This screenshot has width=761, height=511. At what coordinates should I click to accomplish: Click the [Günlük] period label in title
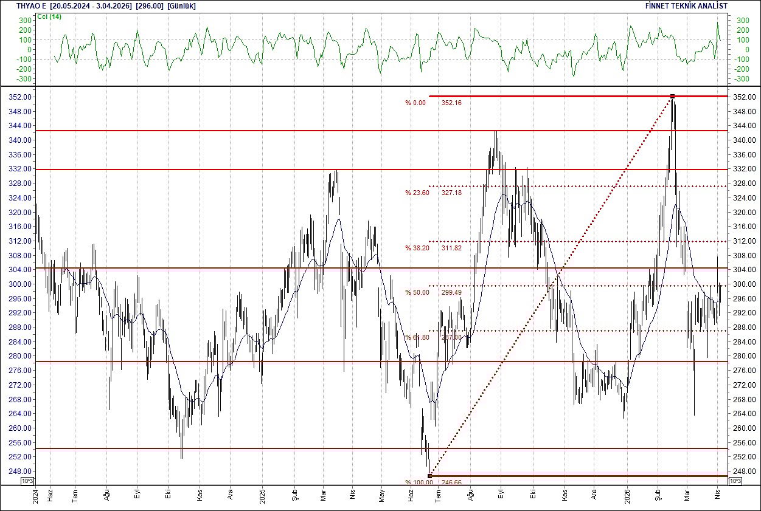coord(181,5)
